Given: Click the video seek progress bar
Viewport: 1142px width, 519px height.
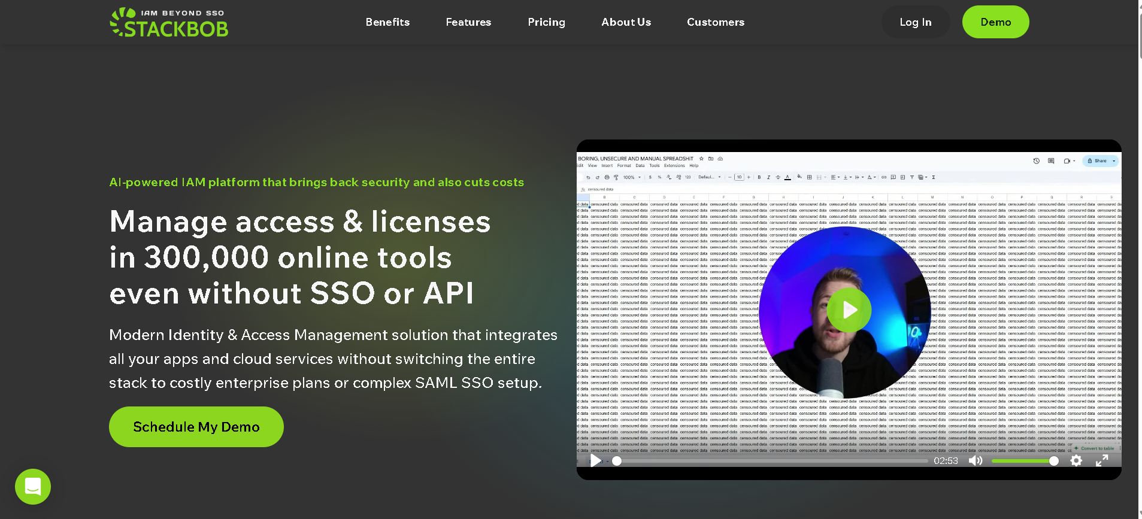Looking at the screenshot, I should coord(771,461).
